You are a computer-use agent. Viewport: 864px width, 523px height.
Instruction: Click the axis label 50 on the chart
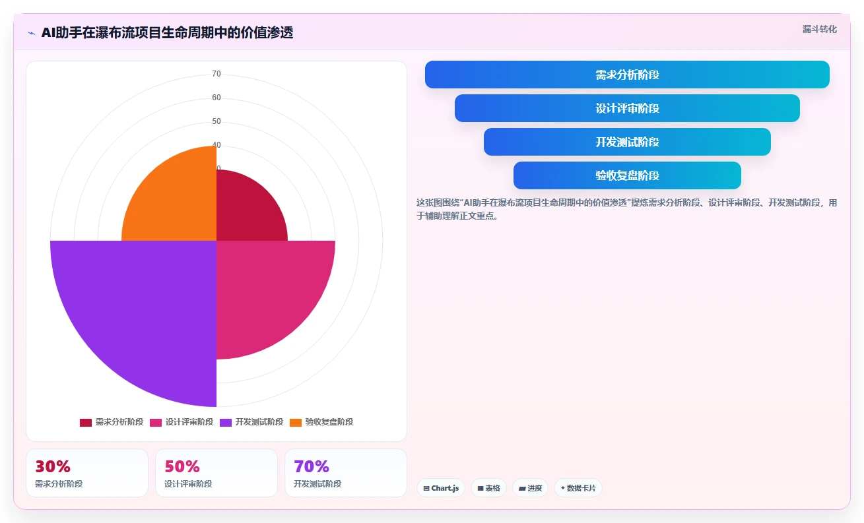(216, 121)
